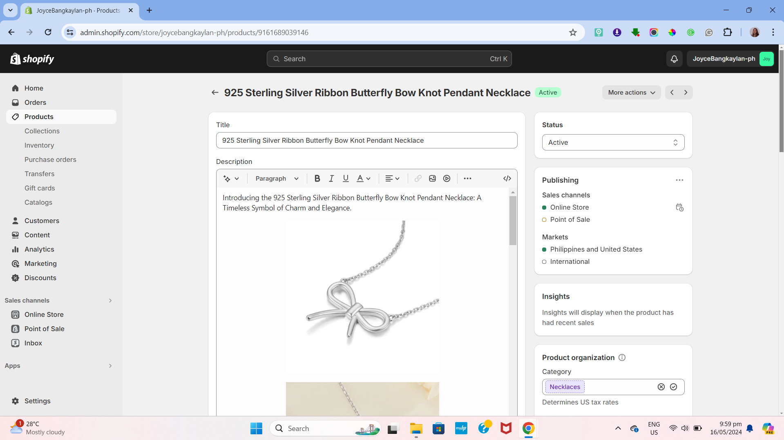
Task: Open Purchase orders page
Action: click(50, 160)
